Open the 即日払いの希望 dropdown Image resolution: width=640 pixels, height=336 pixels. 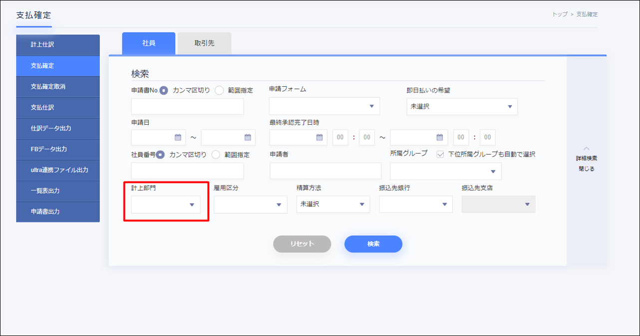tap(510, 107)
